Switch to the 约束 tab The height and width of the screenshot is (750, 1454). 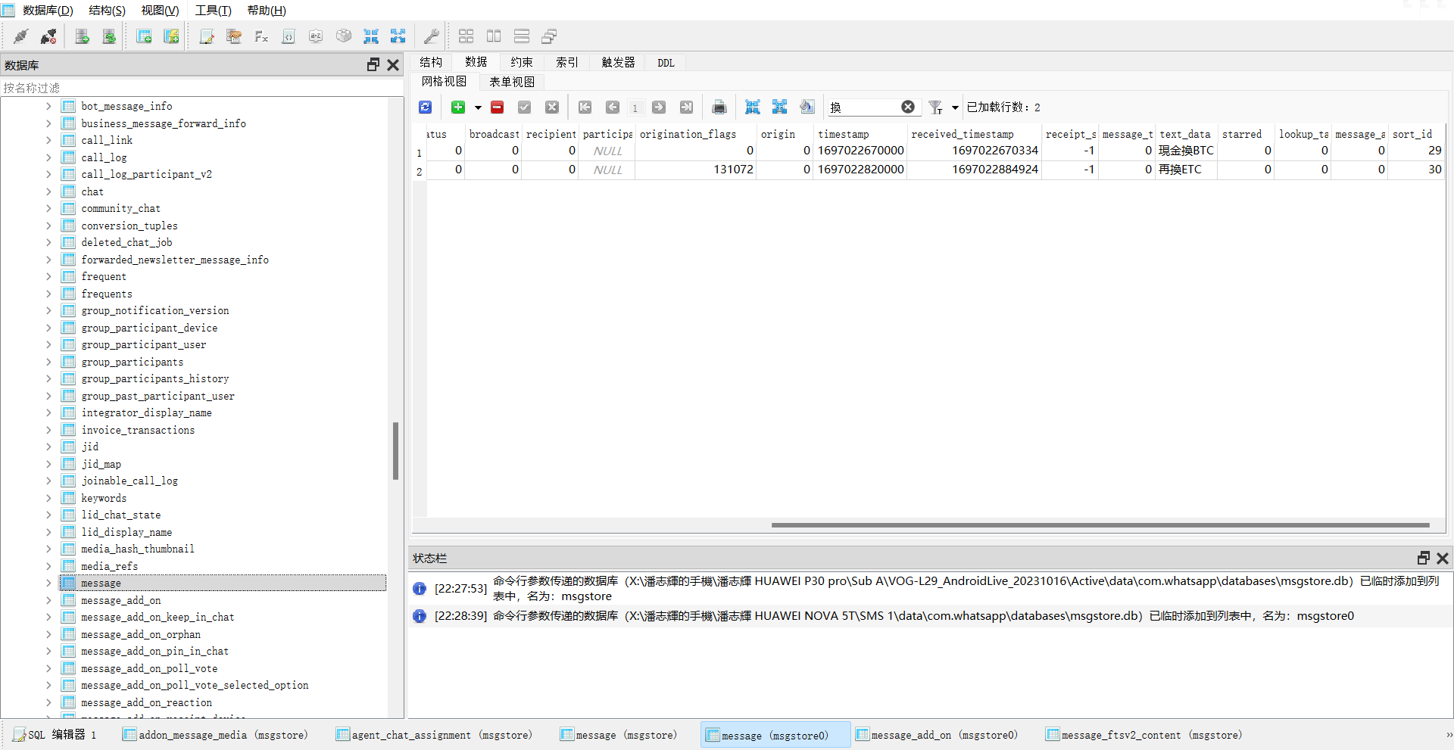[522, 62]
